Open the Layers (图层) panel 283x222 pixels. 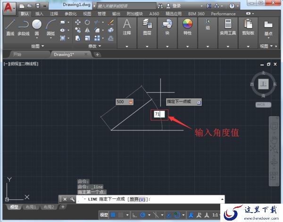[147, 27]
